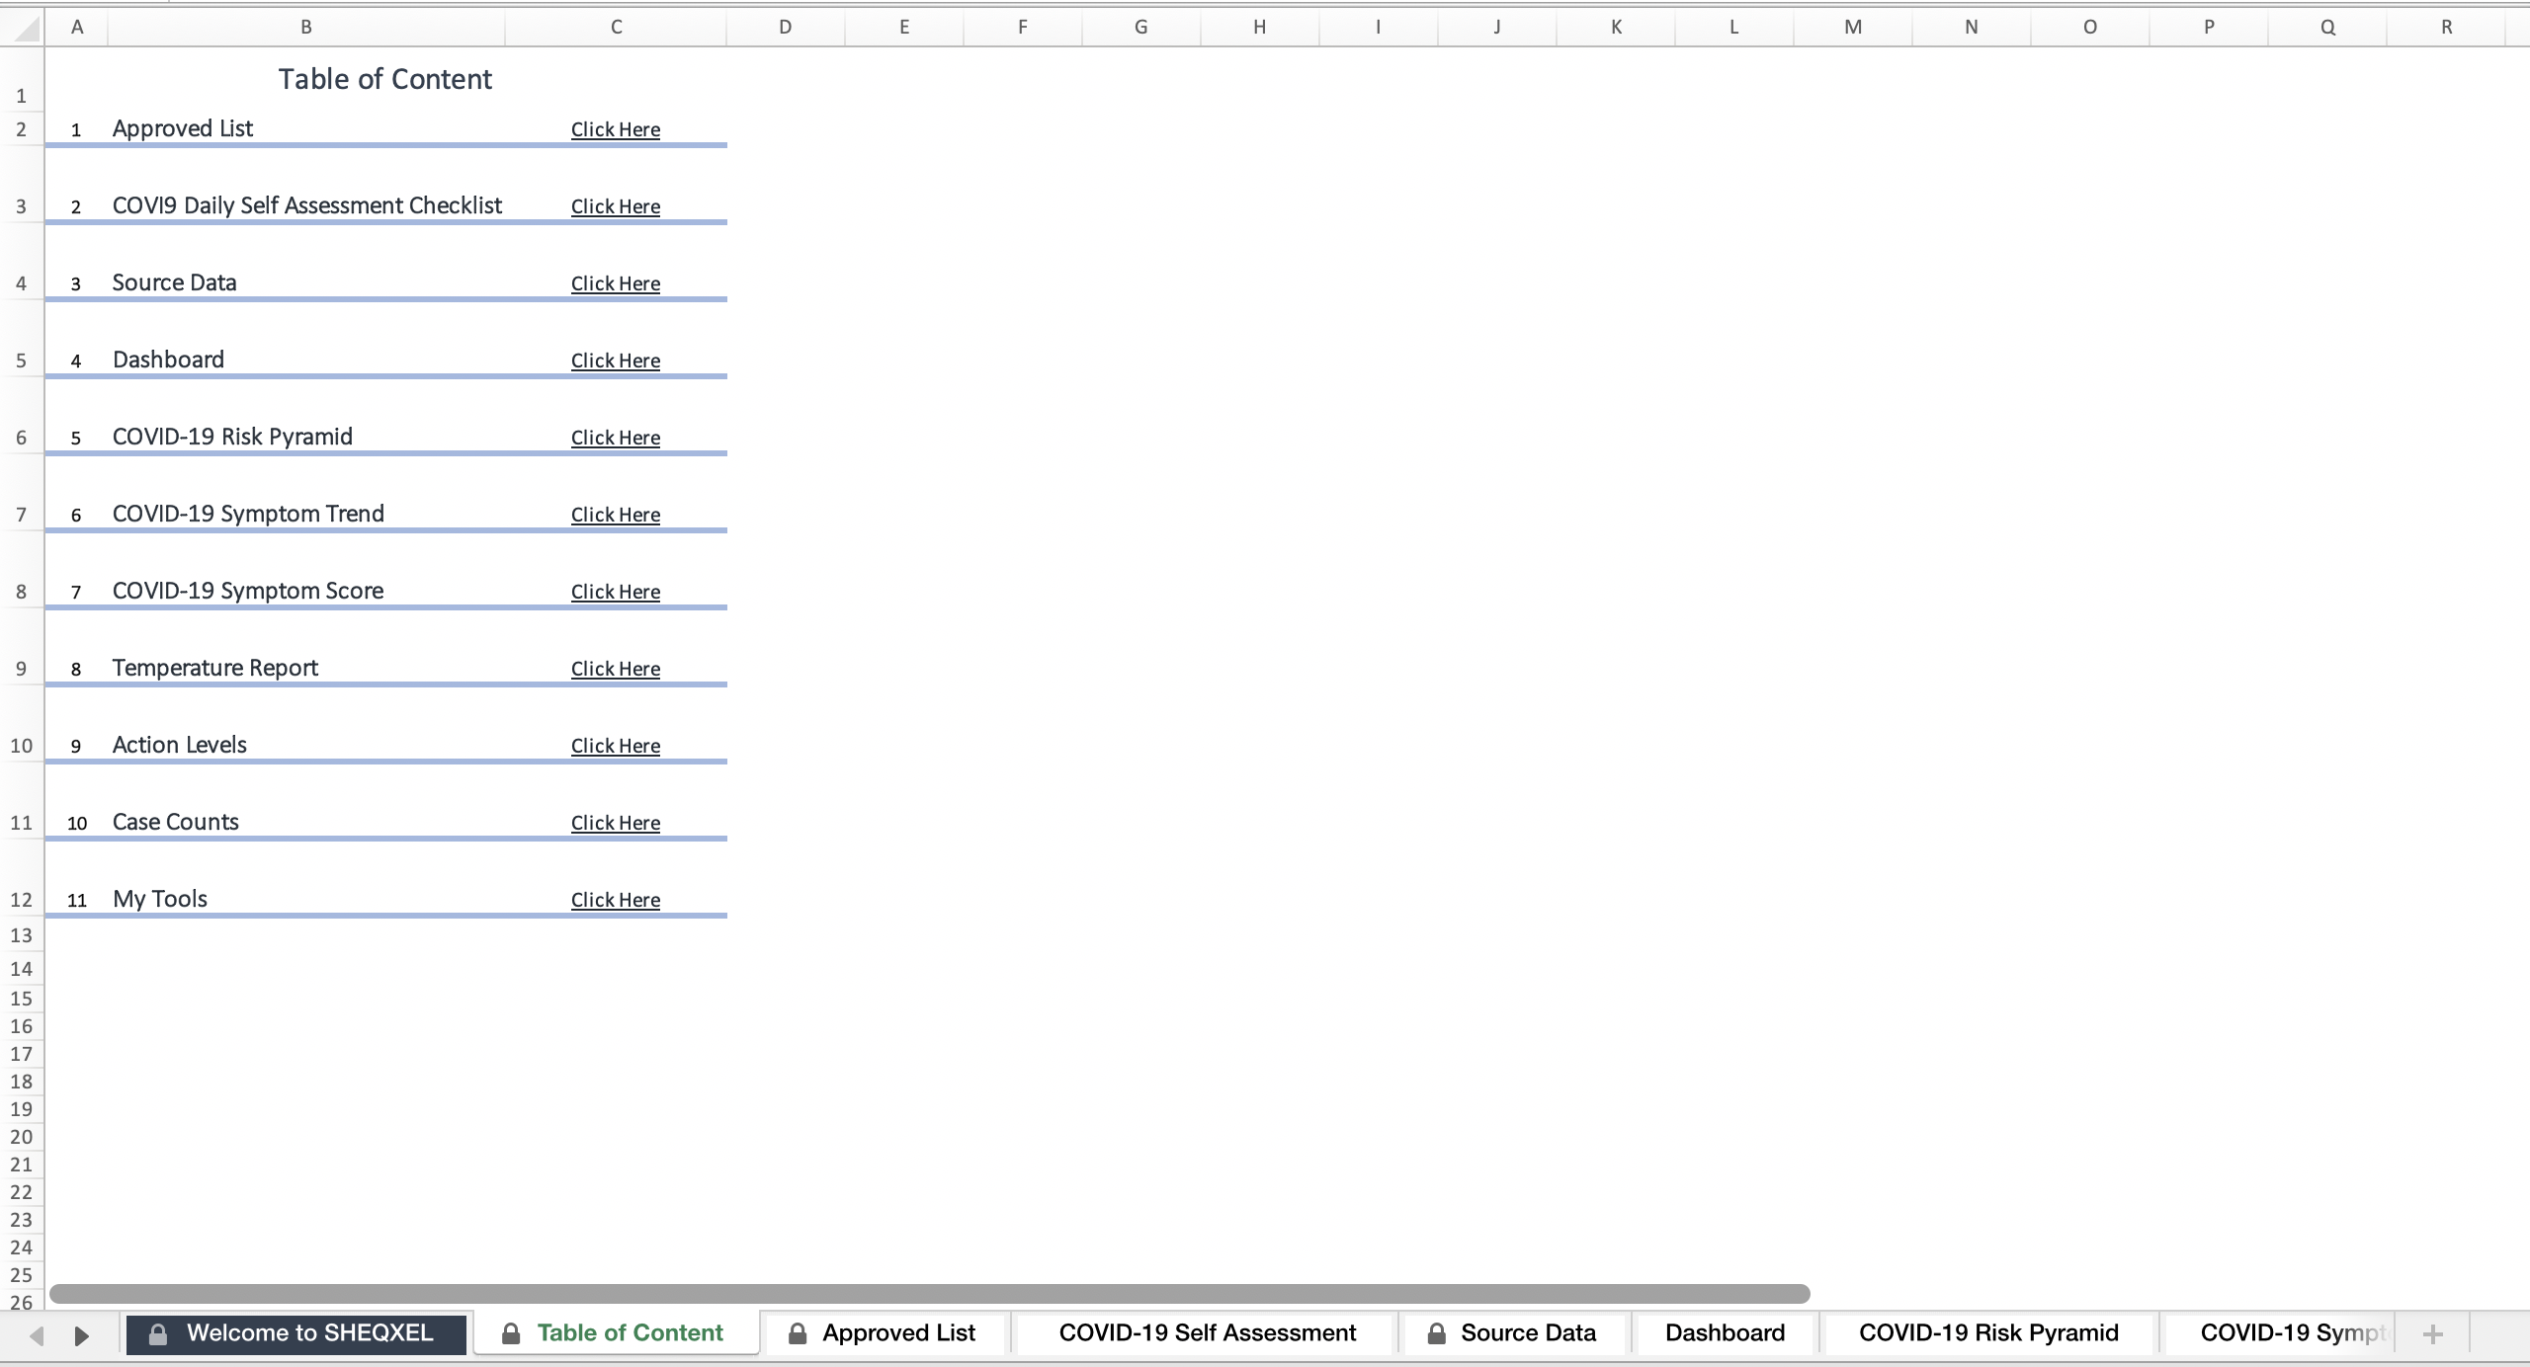Show next sheet tabs with right arrow
Viewport: 2530px width, 1367px height.
tap(82, 1335)
